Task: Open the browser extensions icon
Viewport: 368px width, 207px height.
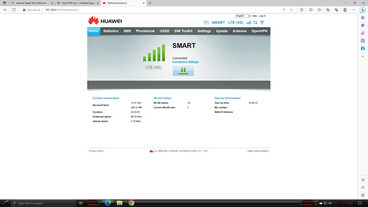Action: (x=302, y=10)
